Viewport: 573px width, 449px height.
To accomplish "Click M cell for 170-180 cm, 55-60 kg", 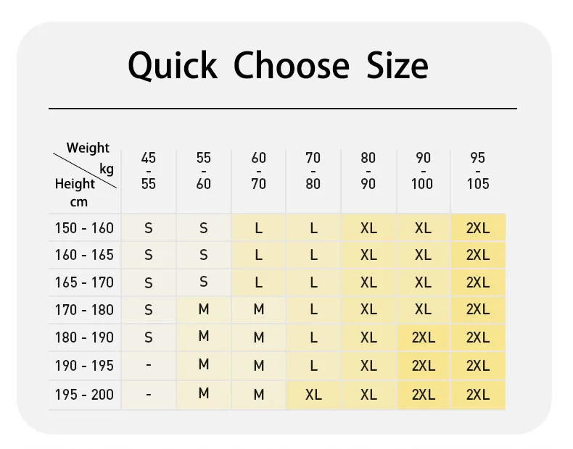I will [x=204, y=310].
